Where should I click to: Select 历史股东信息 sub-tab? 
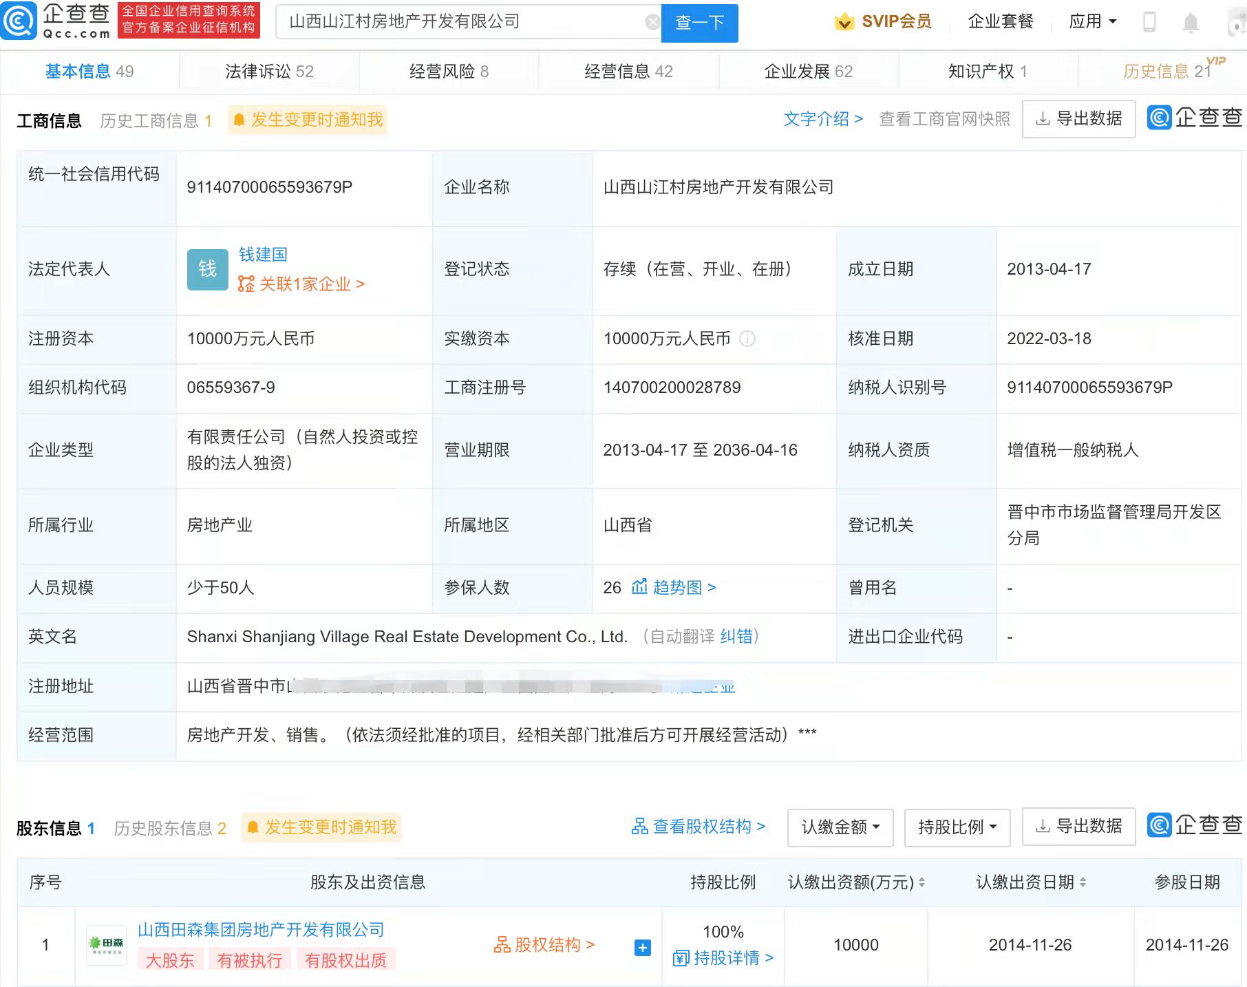tap(170, 829)
